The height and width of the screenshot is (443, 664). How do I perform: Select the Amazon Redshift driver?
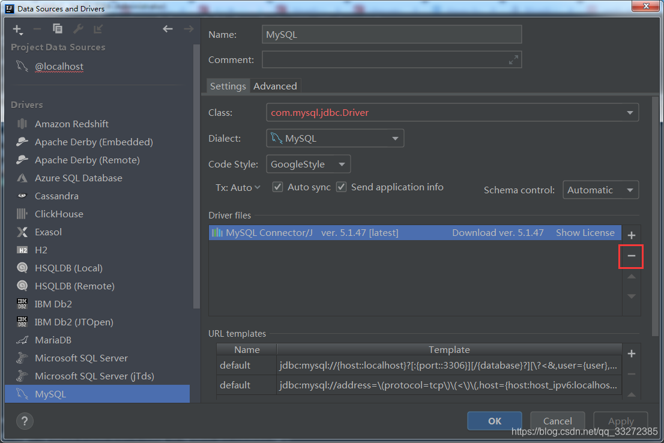pos(71,124)
